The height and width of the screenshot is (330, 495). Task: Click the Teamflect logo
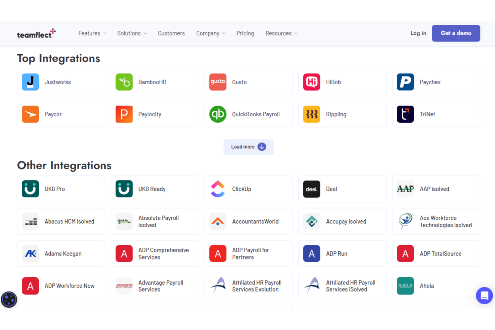36,33
